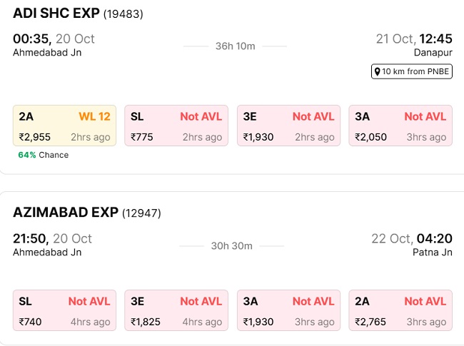Click the 30h 30m journey duration
The image size is (464, 346).
[231, 245]
